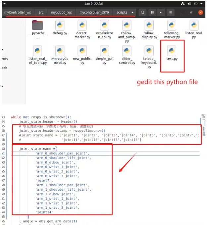Navigate to src folder breadcrumb
Screen dimensions: 214x228
(41, 12)
